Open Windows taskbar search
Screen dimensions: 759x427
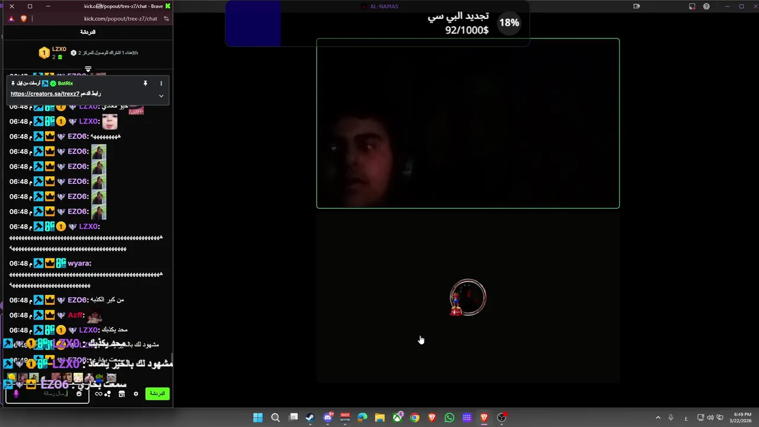[275, 418]
